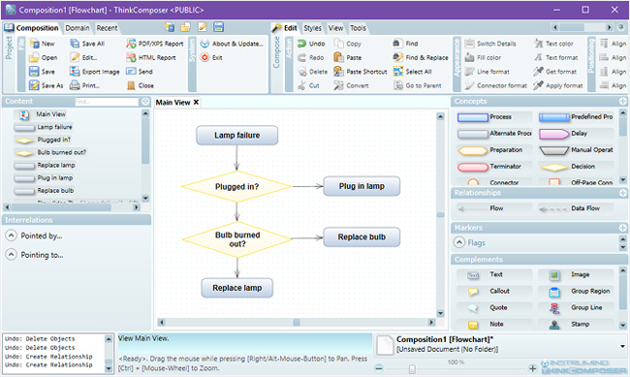Click the Undo button

311,44
